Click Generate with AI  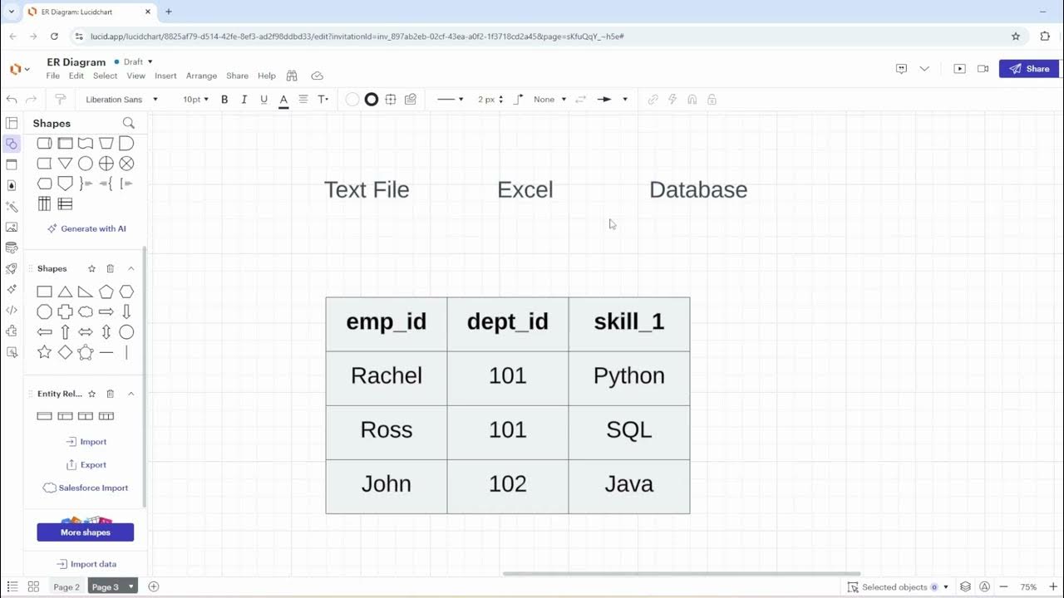[86, 228]
